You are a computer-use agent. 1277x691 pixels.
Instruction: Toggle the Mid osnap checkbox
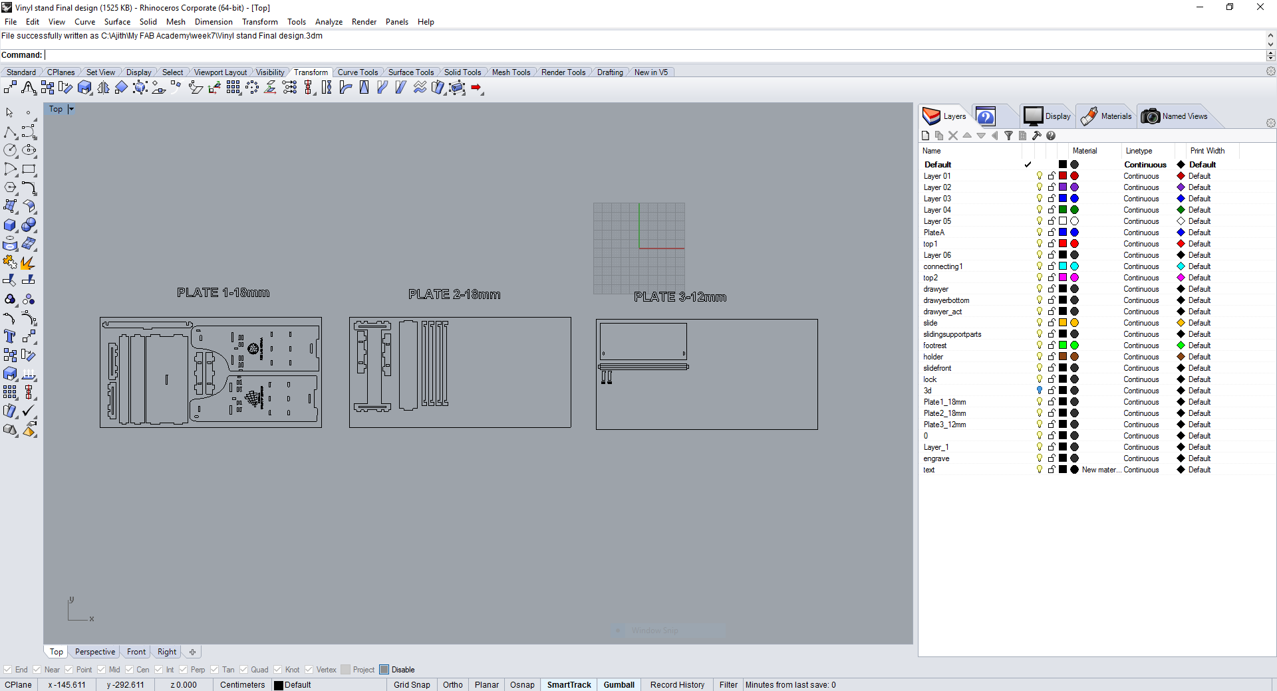101,670
